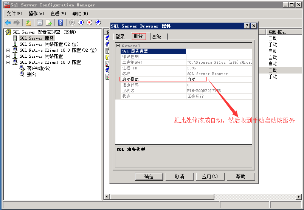The height and width of the screenshot is (210, 304).
Task: Select 客户端协议 in the tree
Action: tap(38, 68)
